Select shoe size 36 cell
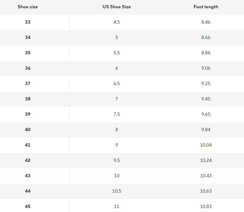The image size is (244, 212). pos(28,68)
